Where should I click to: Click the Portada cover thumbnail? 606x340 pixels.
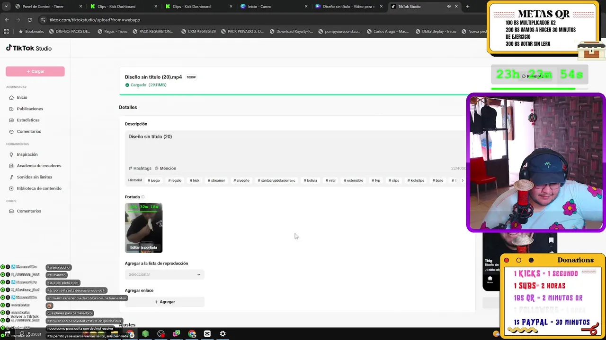(143, 228)
